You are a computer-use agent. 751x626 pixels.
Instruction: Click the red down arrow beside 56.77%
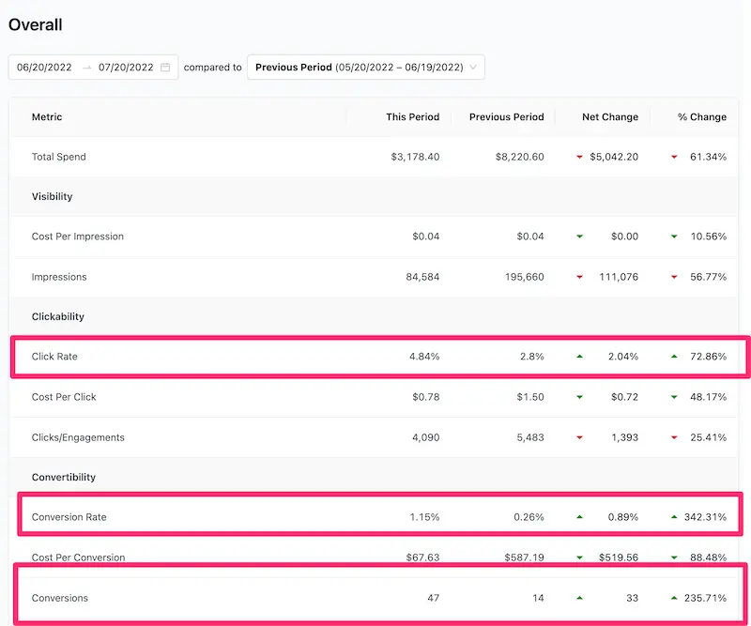[674, 277]
